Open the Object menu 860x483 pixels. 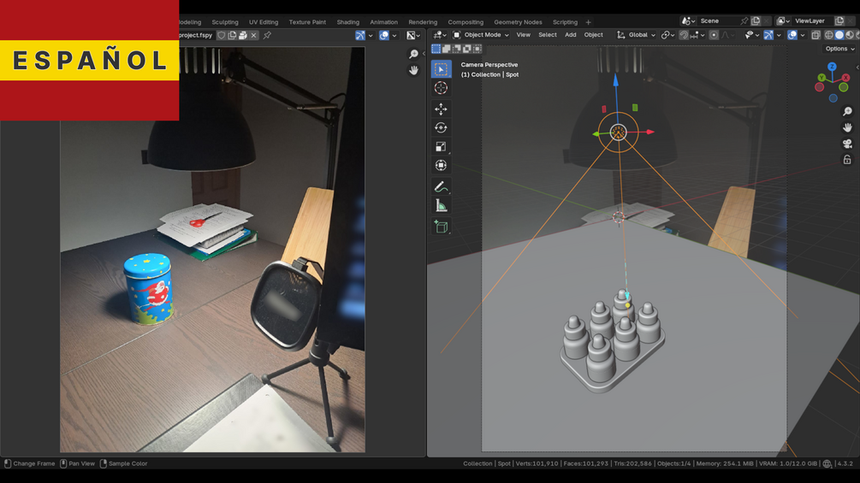click(594, 35)
